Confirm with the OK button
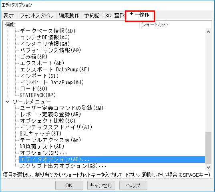 click(x=69, y=186)
